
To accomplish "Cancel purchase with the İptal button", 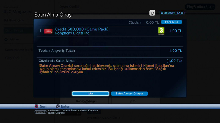I will (90, 94).
